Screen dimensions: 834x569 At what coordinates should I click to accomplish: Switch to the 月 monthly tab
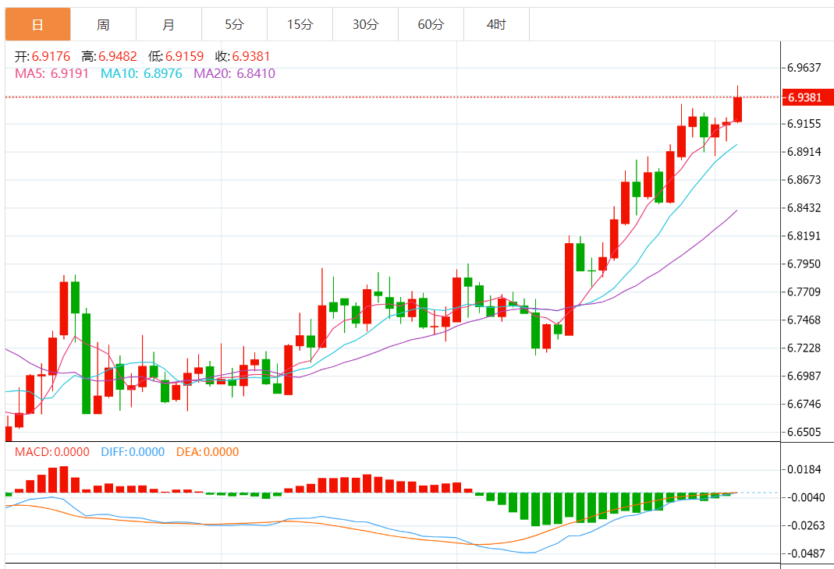tap(169, 24)
